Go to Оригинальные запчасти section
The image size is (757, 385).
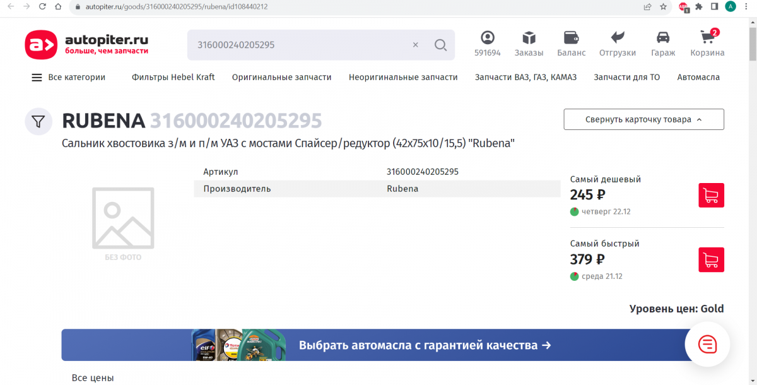point(281,77)
